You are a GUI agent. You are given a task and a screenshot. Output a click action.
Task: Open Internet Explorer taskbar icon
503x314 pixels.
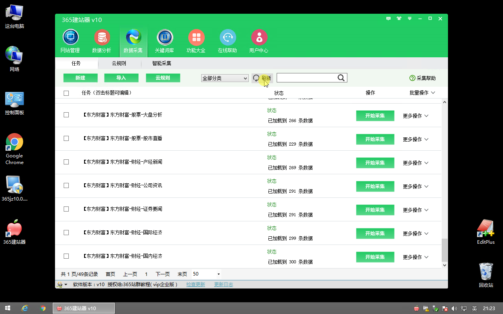pos(25,308)
